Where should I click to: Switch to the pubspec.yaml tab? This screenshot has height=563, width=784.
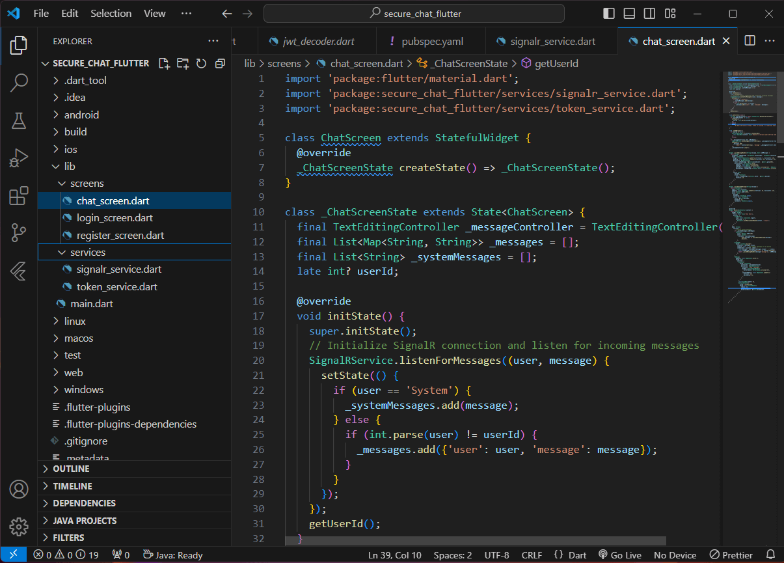[x=431, y=40]
